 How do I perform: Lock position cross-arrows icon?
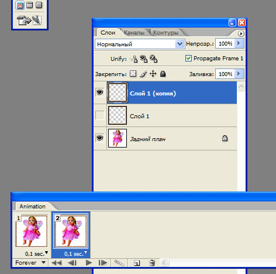coord(153,74)
